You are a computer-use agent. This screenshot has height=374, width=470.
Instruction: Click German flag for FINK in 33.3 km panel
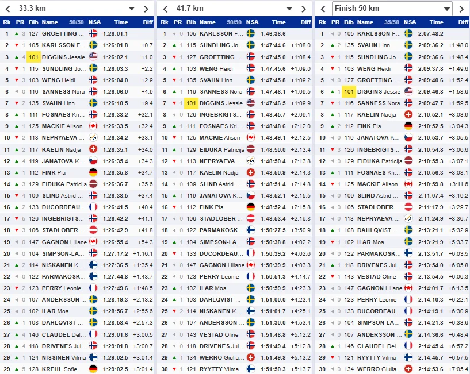pyautogui.click(x=93, y=172)
